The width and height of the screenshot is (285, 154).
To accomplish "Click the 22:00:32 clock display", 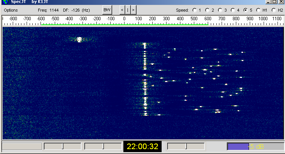I will tap(142, 147).
